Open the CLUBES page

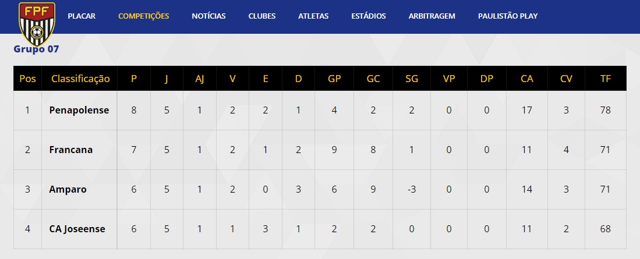pyautogui.click(x=262, y=16)
